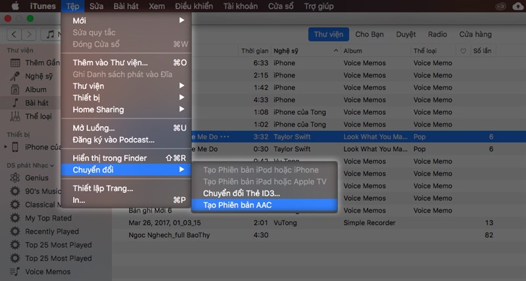Click the gear icon beside Classical playlist
This screenshot has height=281, width=526.
pos(15,205)
